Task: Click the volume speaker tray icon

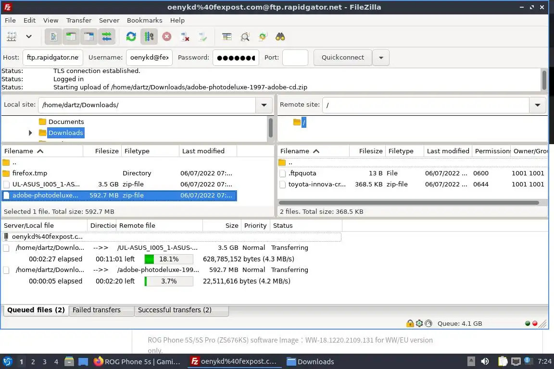Action: (x=485, y=361)
